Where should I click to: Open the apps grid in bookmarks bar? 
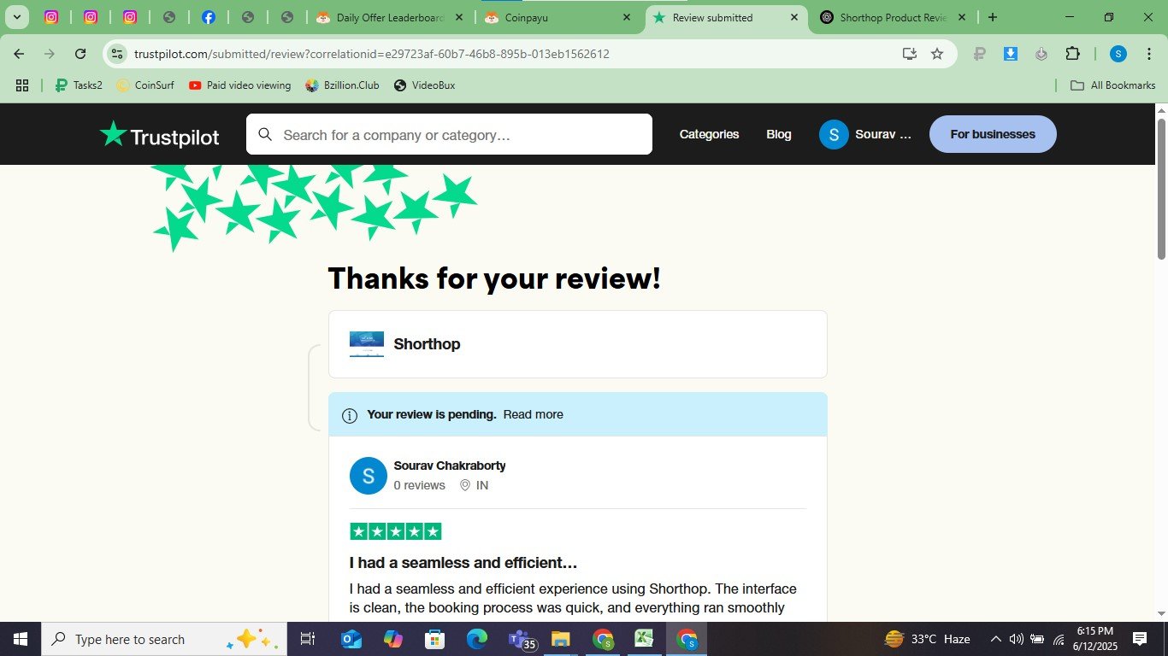tap(22, 85)
